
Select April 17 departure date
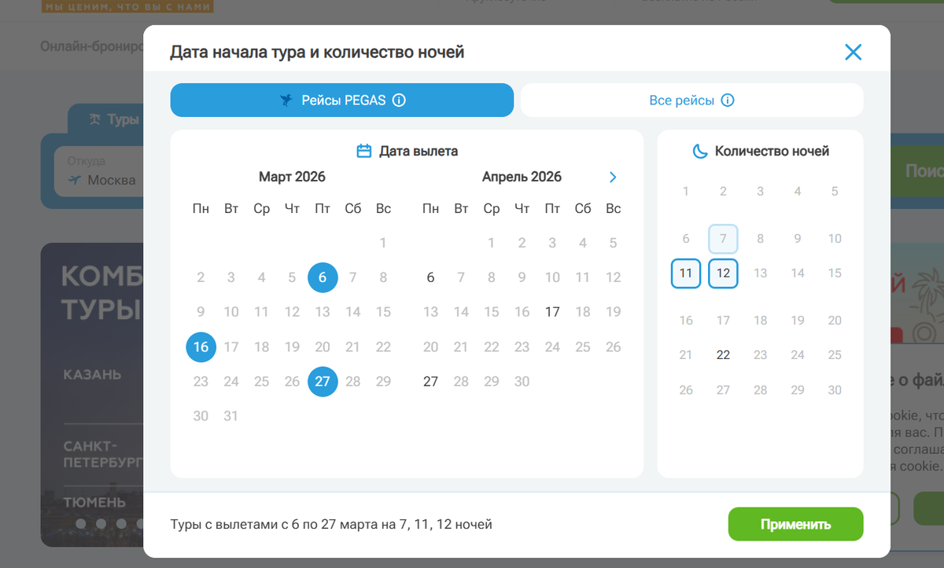552,312
